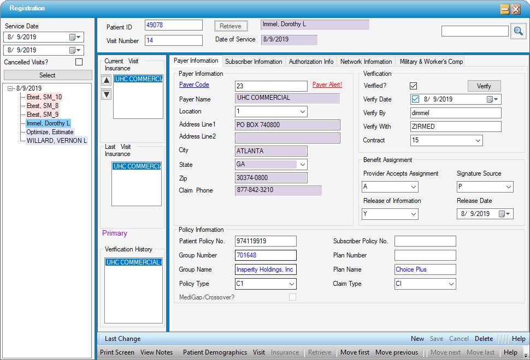Switch to the Subscriber Information tab
530x360 pixels.
[x=254, y=62]
